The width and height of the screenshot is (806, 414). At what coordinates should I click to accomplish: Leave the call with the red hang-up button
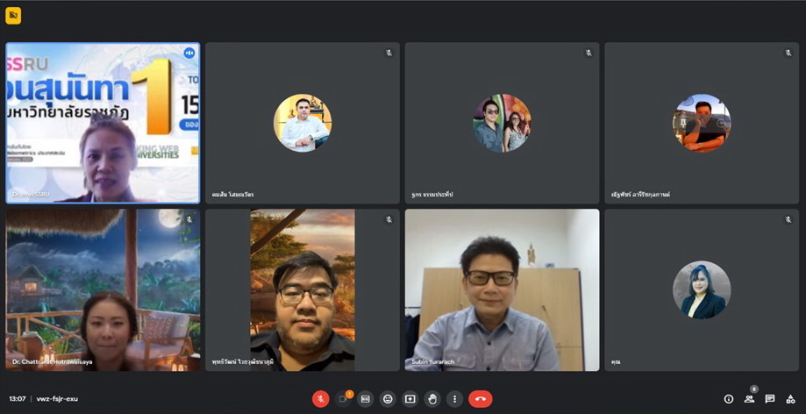(480, 399)
